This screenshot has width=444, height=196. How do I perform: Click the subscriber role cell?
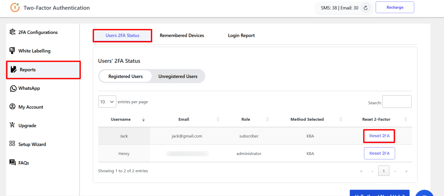coord(249,136)
